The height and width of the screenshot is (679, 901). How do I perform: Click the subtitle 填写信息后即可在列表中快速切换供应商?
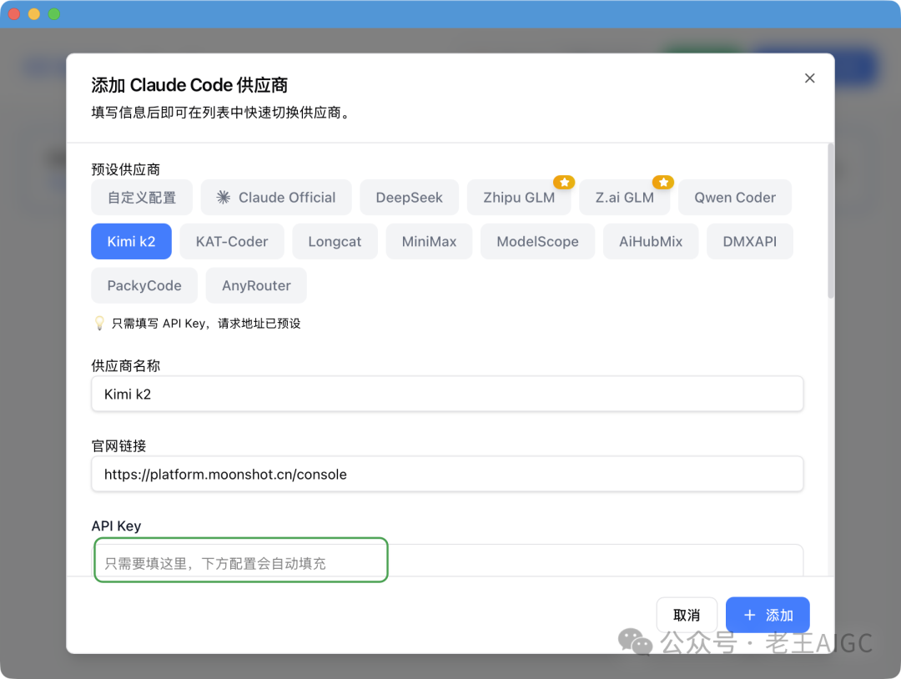click(220, 113)
